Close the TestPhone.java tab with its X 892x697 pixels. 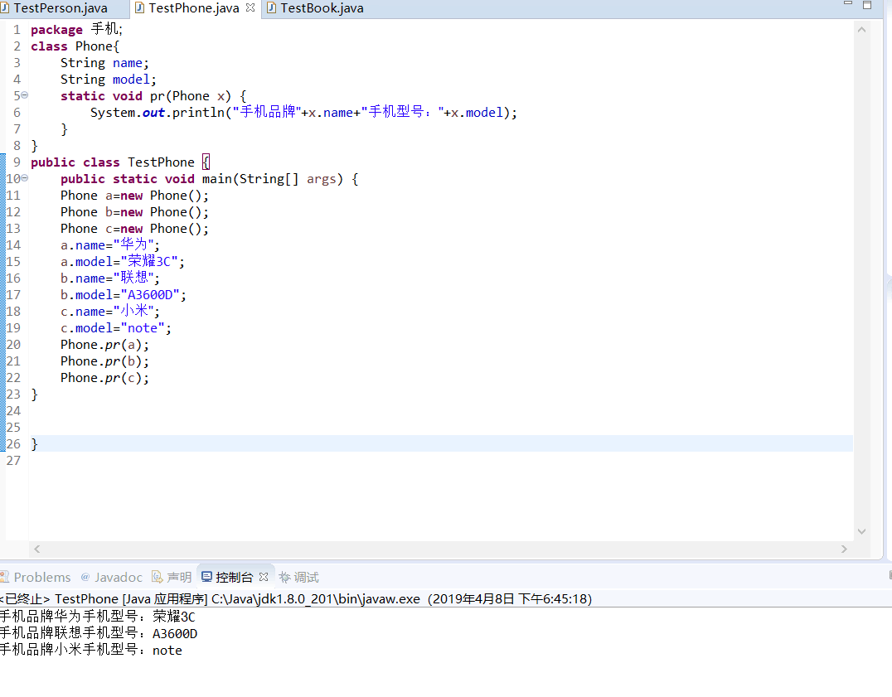250,8
